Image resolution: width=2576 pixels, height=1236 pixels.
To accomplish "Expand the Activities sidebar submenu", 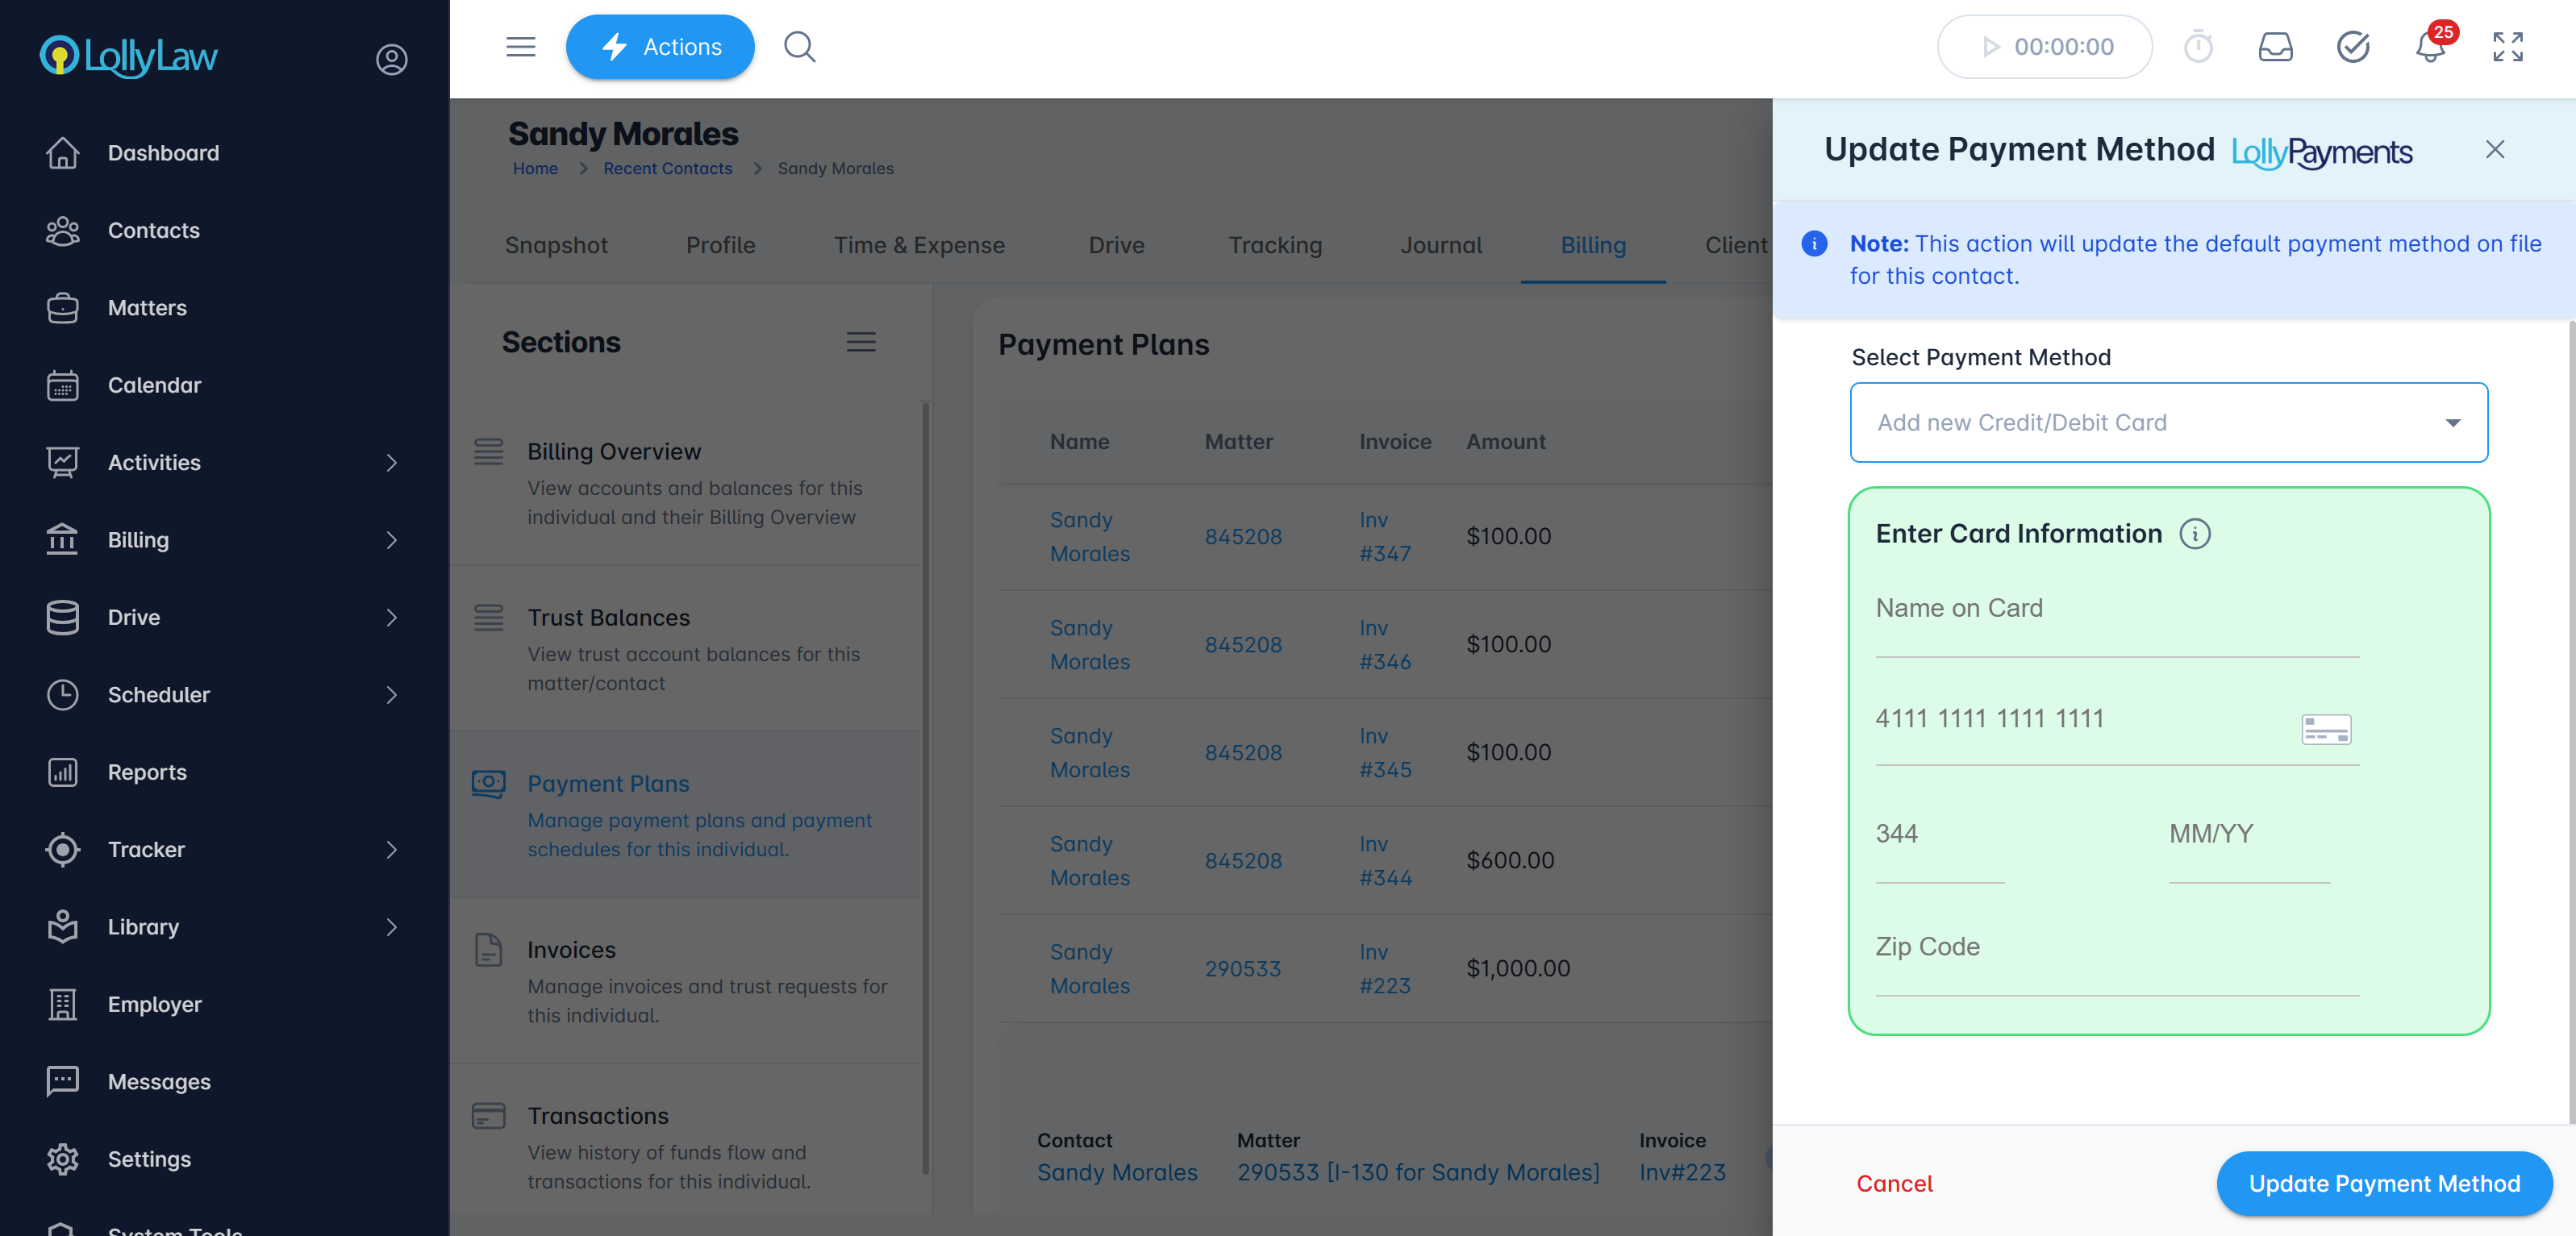I will click(x=391, y=463).
